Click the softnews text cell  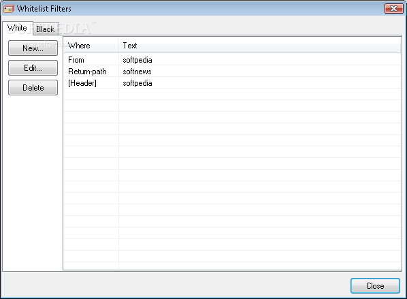point(137,72)
